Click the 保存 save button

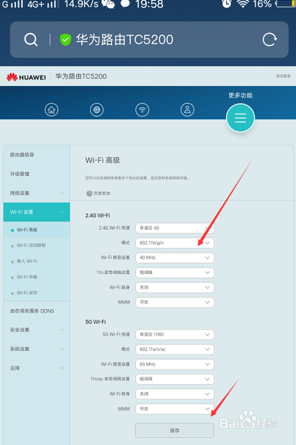click(x=175, y=431)
